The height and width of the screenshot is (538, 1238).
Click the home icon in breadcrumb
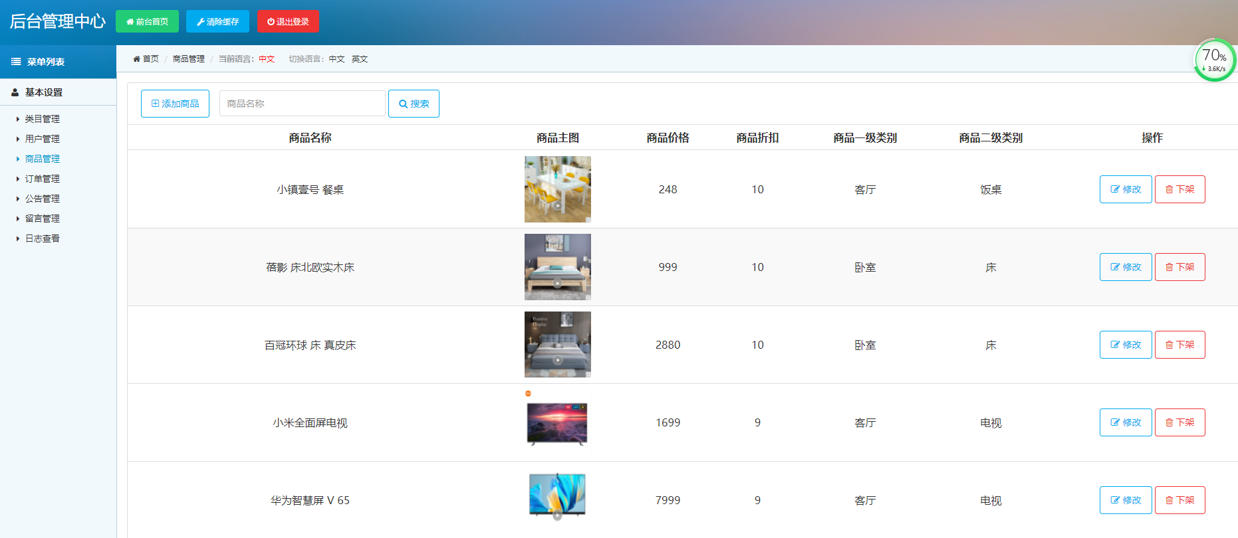click(136, 59)
